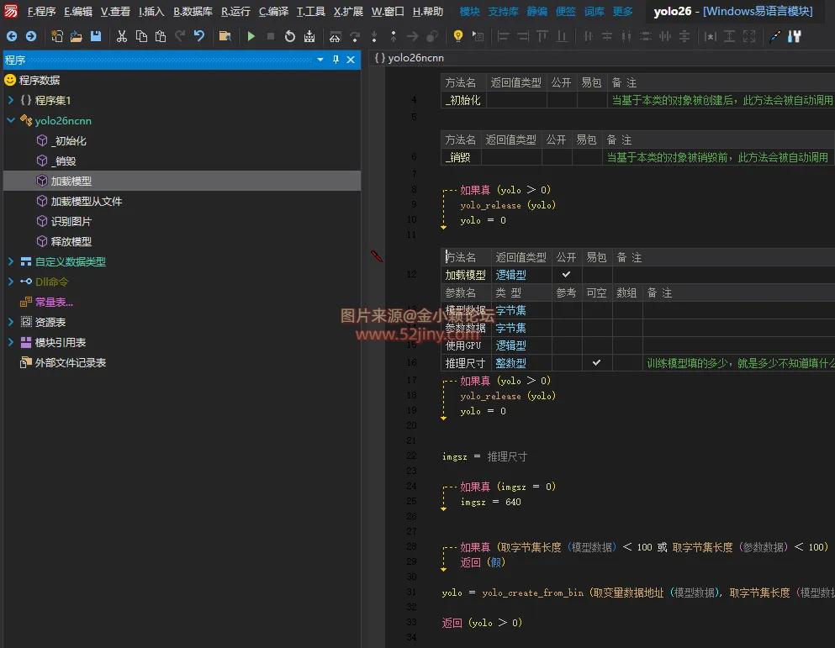Image resolution: width=835 pixels, height=648 pixels.
Task: Click the eyedropper tool icon
Action: [x=774, y=36]
